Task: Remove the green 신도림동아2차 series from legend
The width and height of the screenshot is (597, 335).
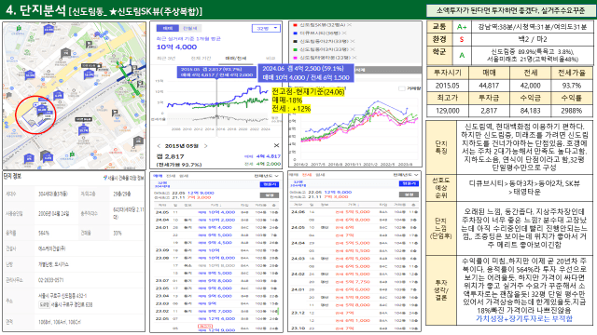Action: tap(353, 49)
